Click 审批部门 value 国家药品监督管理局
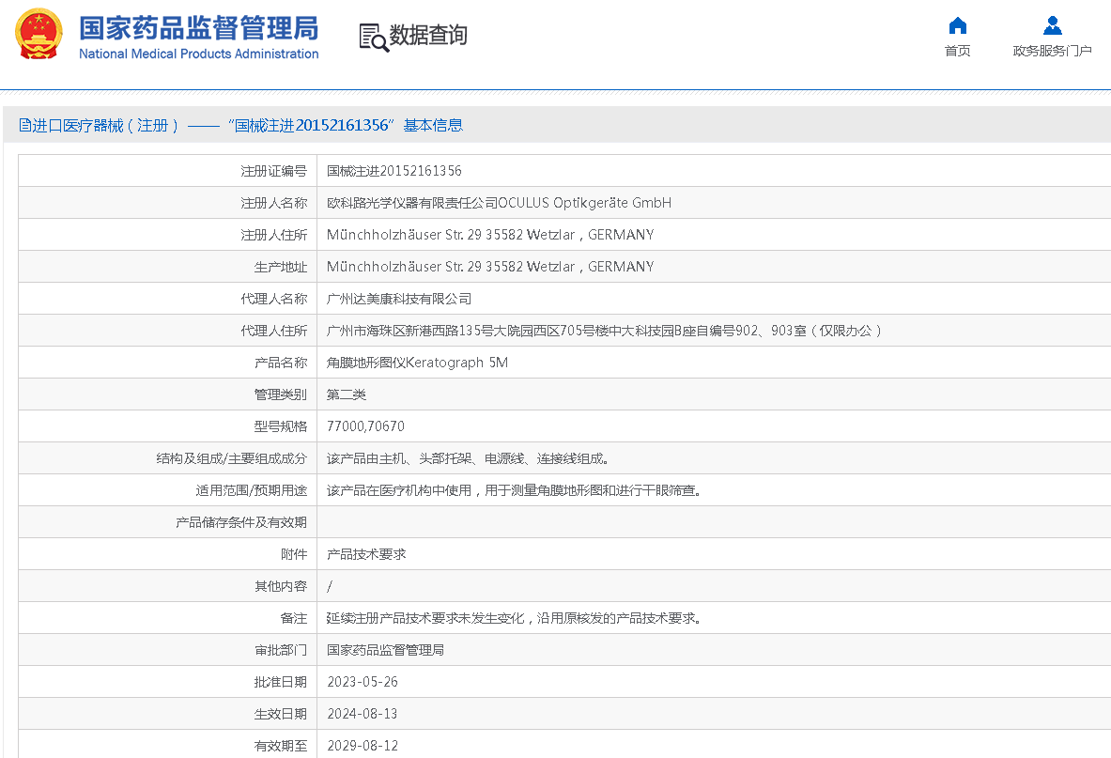 [385, 650]
